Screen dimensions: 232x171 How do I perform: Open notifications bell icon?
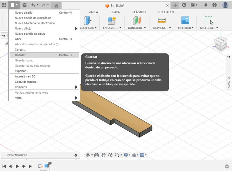206,5
